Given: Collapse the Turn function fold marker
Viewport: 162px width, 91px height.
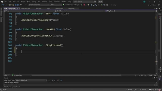Looking at the screenshot, I should click(x=15, y=14).
